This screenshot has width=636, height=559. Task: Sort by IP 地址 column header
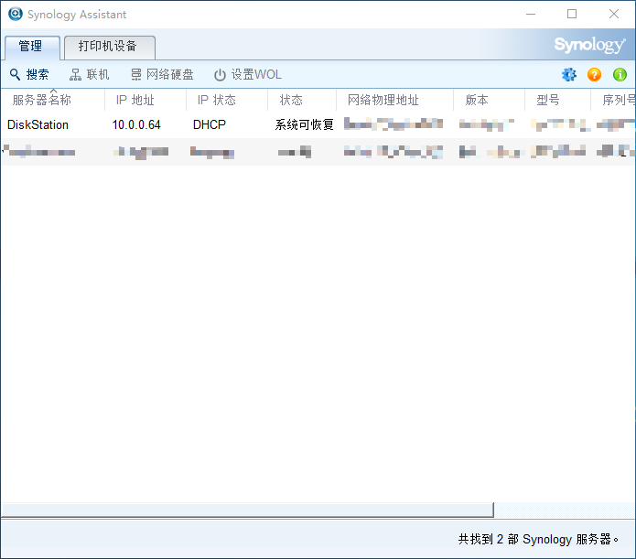pyautogui.click(x=146, y=100)
